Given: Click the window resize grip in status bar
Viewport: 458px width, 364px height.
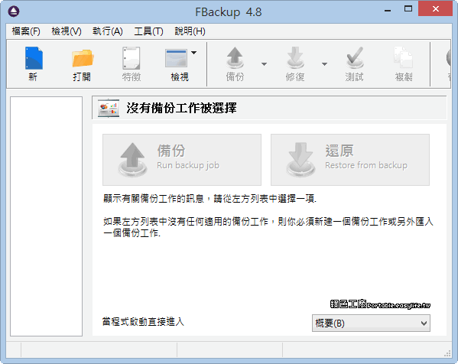Looking at the screenshot, I should pyautogui.click(x=447, y=353).
